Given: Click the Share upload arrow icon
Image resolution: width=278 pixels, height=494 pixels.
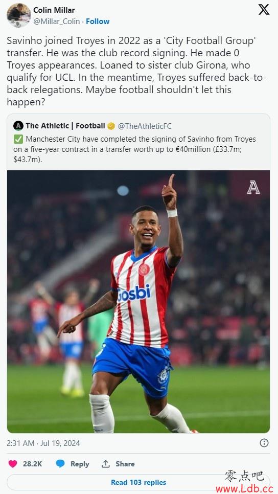Looking at the screenshot, I should click(x=105, y=464).
